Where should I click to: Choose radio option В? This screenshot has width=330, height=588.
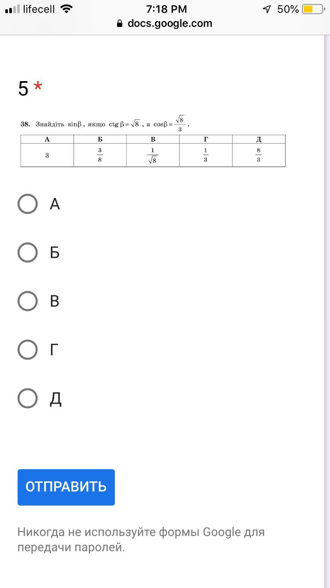[27, 301]
